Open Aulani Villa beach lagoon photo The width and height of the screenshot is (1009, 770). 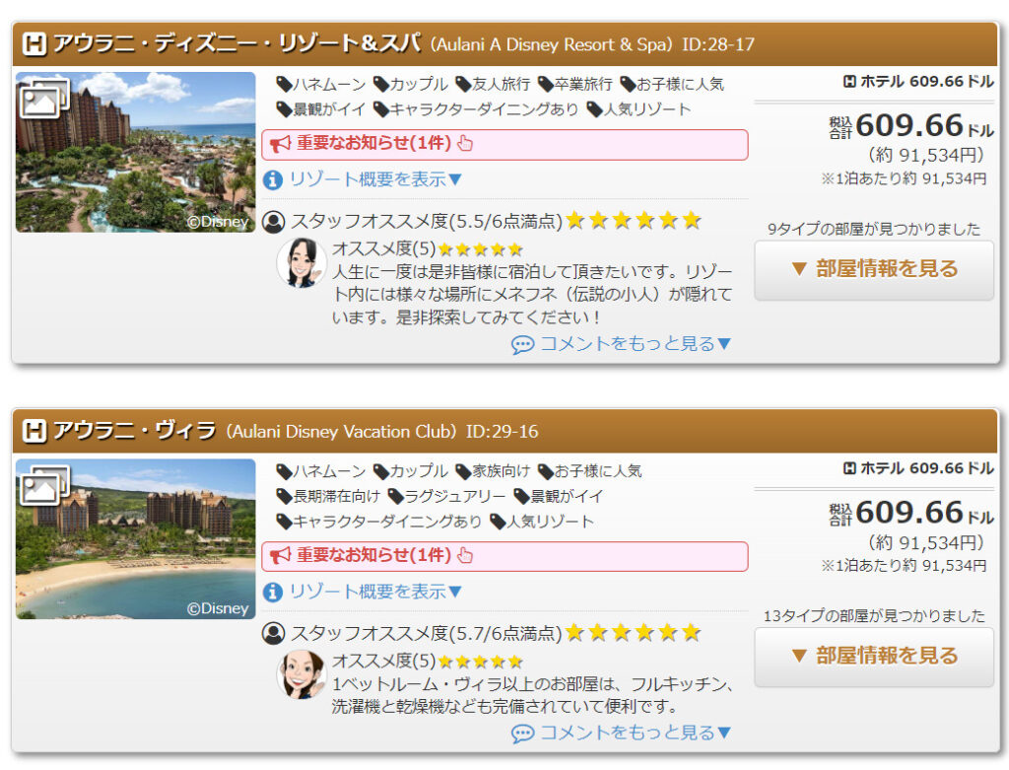pyautogui.click(x=135, y=539)
